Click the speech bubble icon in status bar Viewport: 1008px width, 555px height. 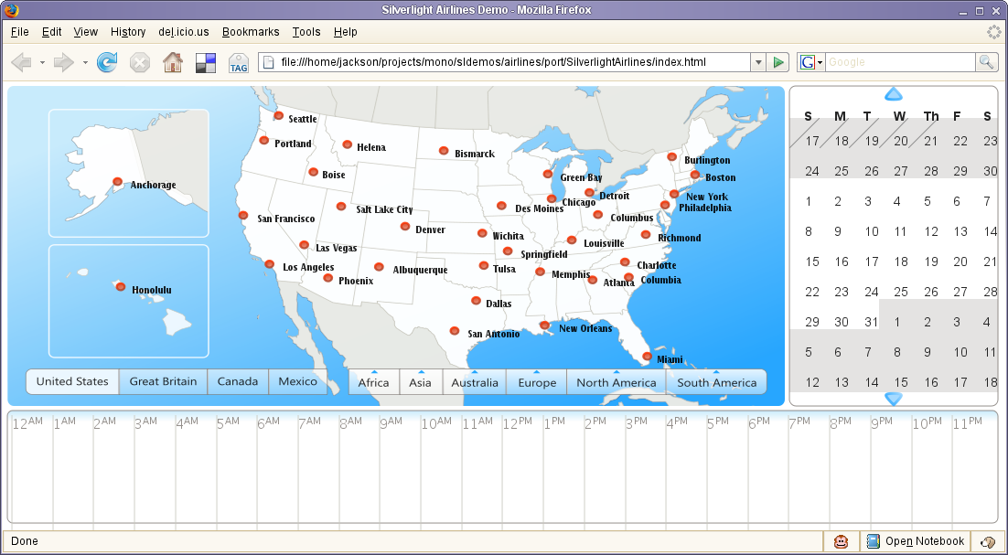click(988, 541)
